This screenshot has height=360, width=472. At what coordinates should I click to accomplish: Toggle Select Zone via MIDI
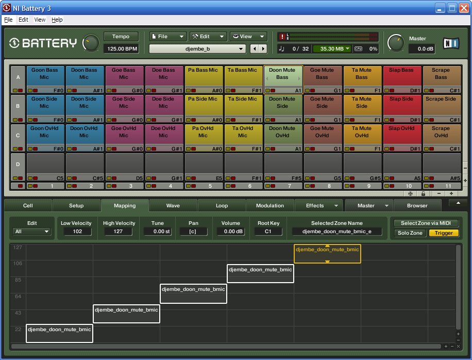426,223
